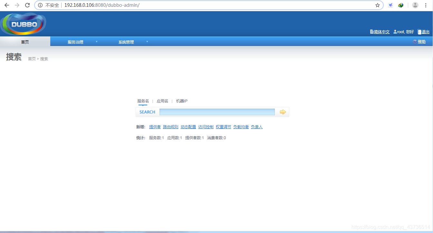Screen dimensions: 433x233
Task: Open the 服务治理 menu
Action: pyautogui.click(x=75, y=42)
